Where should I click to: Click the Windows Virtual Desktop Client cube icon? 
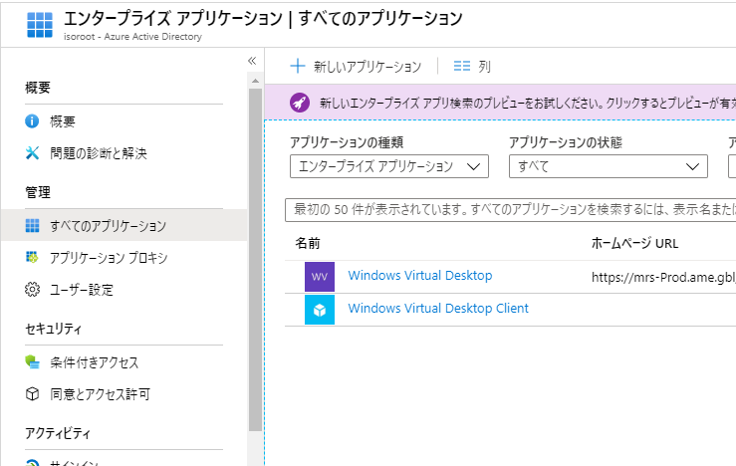tap(320, 310)
